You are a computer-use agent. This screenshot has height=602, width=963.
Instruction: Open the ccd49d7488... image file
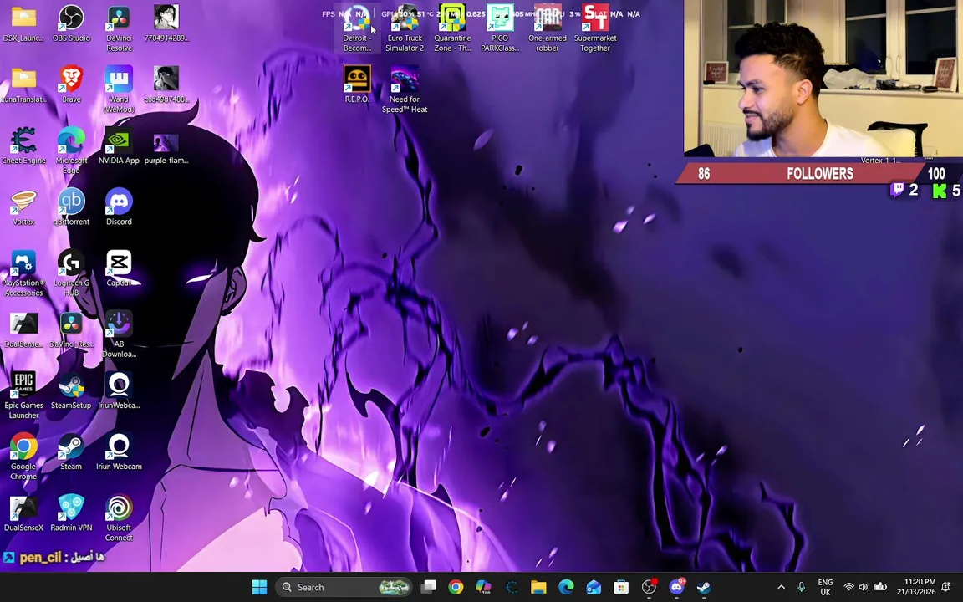[x=166, y=84]
